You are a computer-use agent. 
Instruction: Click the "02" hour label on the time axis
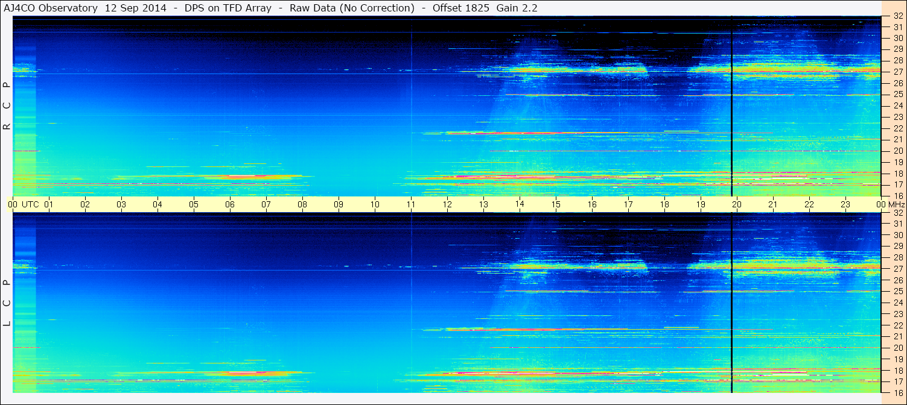pos(85,204)
